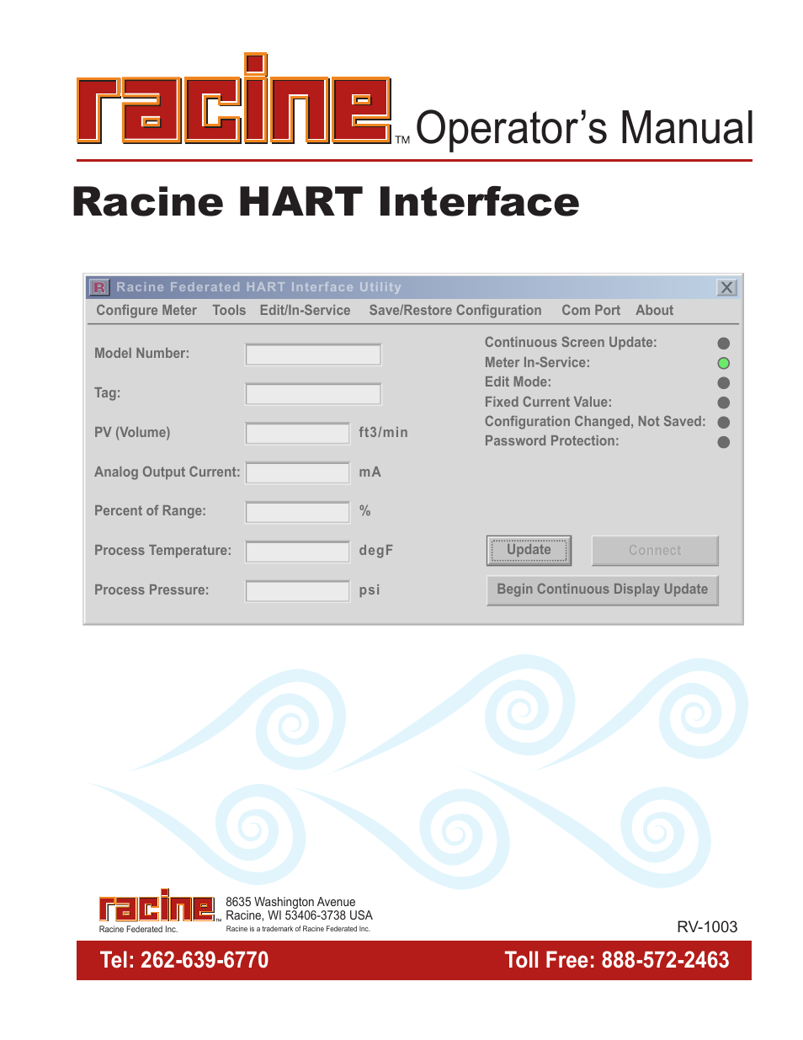Image resolution: width=803 pixels, height=1040 pixels.
Task: Click the Racine HART Interface heading
Action: click(326, 202)
